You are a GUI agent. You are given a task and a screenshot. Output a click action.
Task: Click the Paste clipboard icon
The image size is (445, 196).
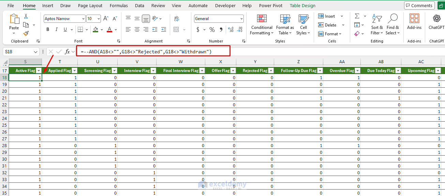click(x=14, y=19)
